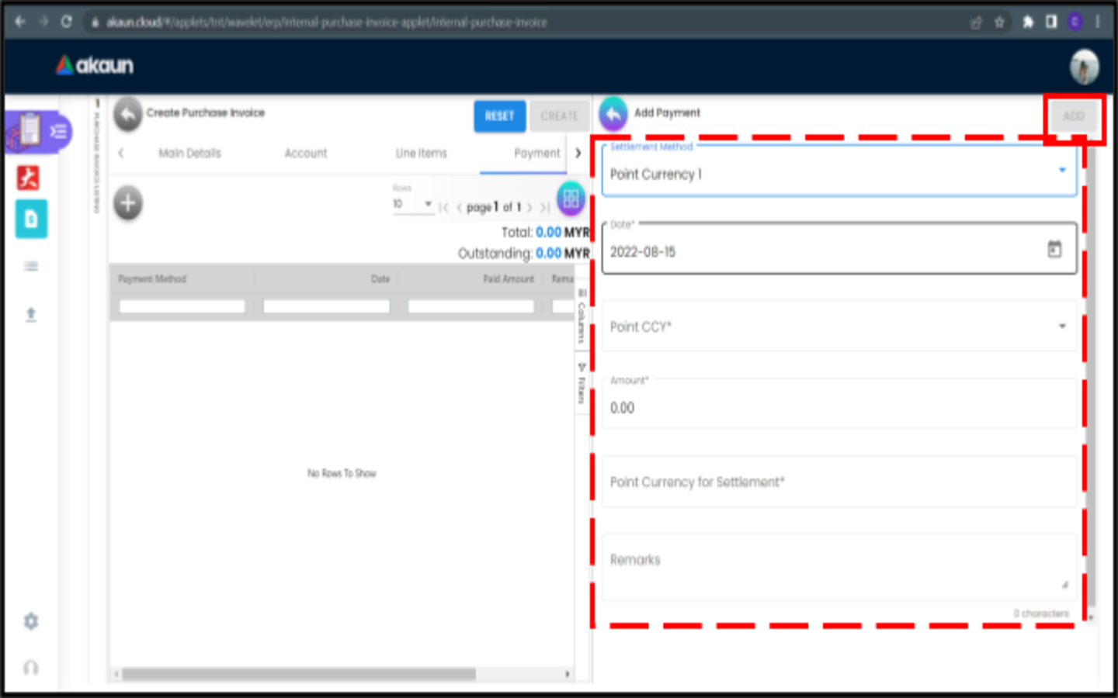Screen dimensions: 1118x698
Task: Open the Chrome three-dot menu
Action: coord(1098,22)
